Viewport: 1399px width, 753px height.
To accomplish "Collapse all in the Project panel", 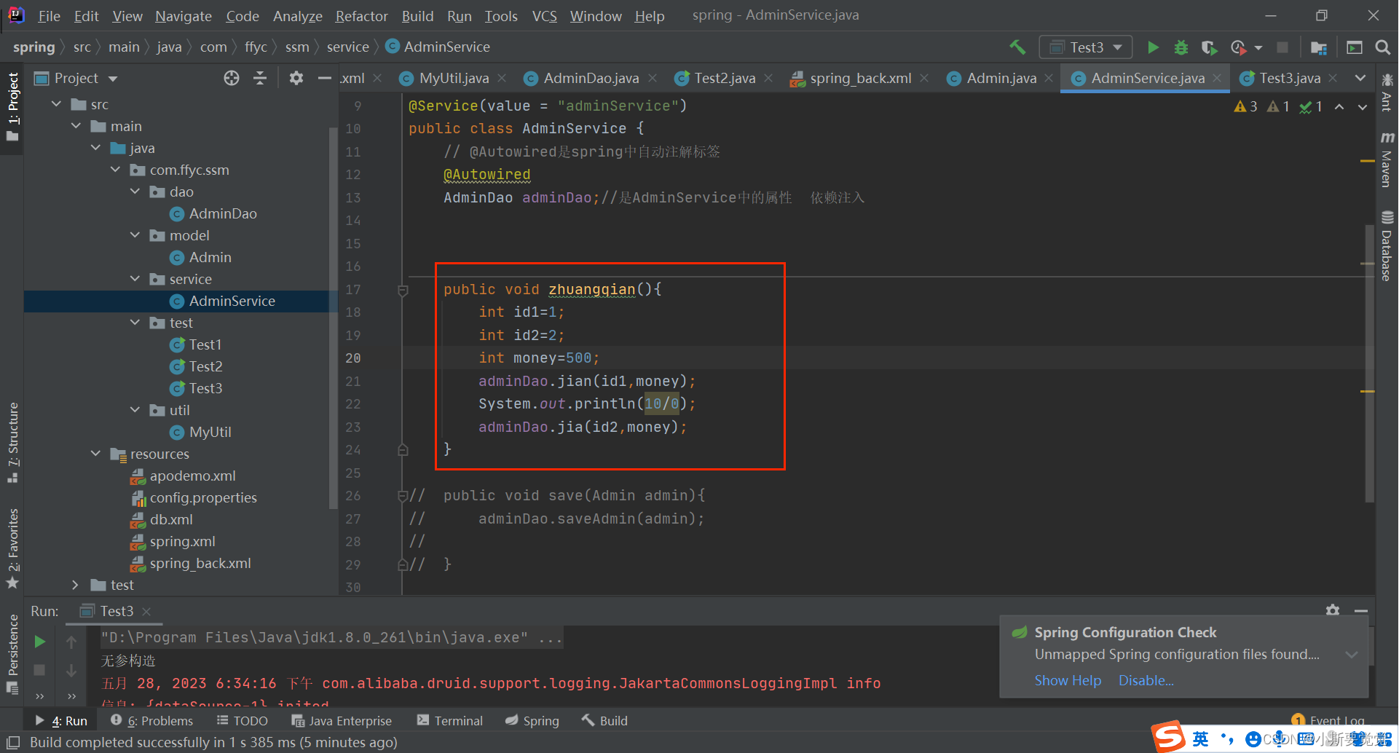I will (x=260, y=78).
